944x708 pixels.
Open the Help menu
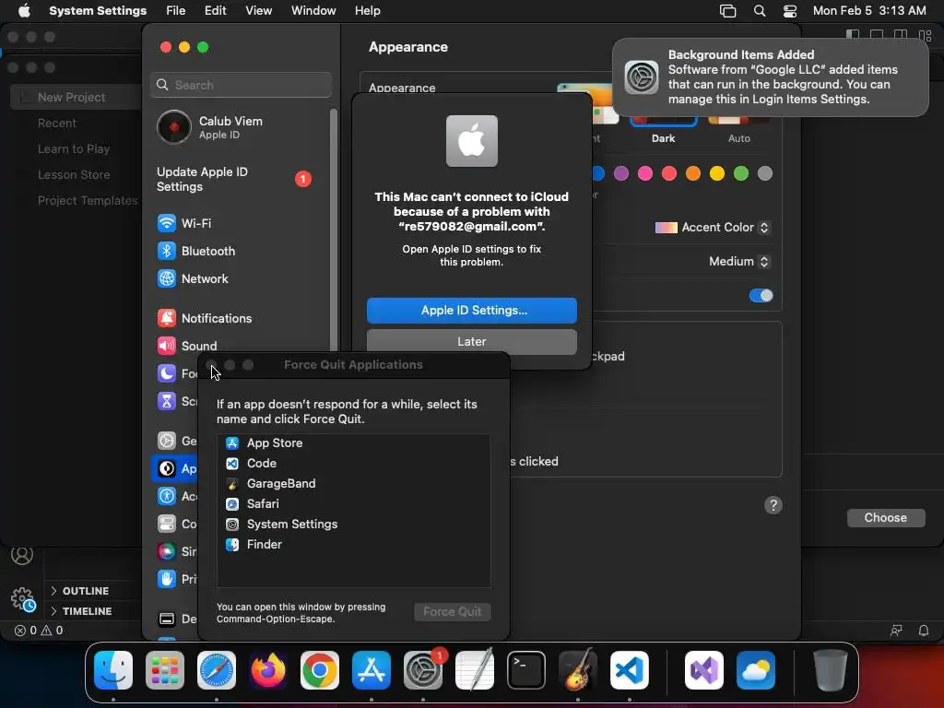(x=367, y=11)
